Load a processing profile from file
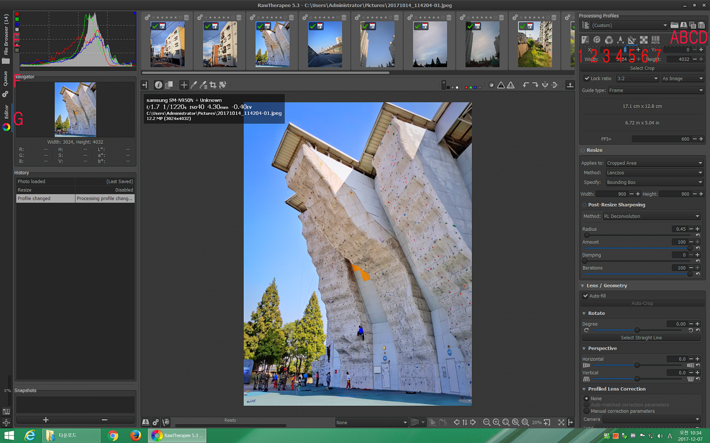 pos(674,25)
